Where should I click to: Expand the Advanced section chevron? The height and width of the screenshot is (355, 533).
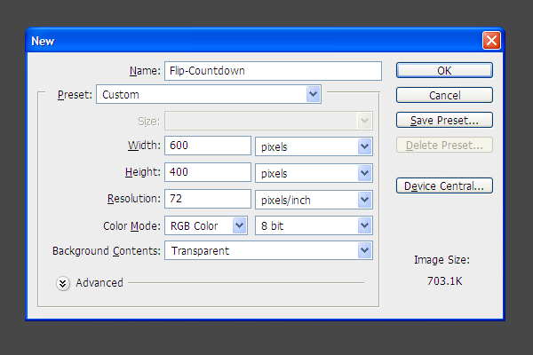pyautogui.click(x=63, y=283)
